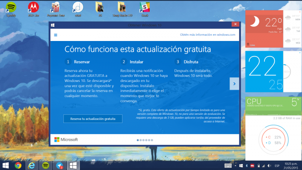Open Telegram from the taskbar
Viewport: 302px width, 170px height.
click(60, 165)
